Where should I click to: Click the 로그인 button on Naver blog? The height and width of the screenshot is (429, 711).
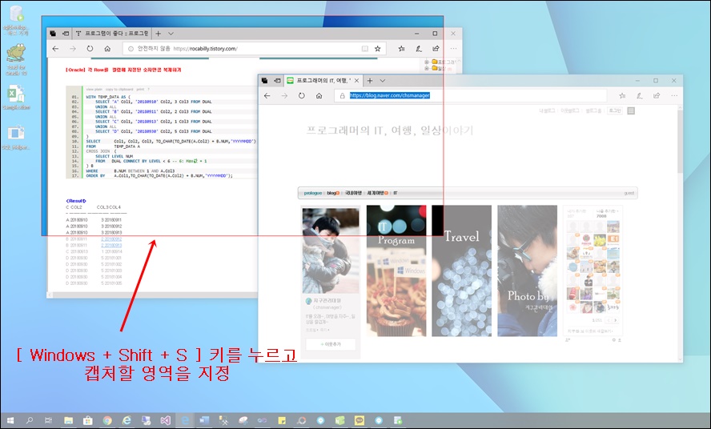(614, 111)
